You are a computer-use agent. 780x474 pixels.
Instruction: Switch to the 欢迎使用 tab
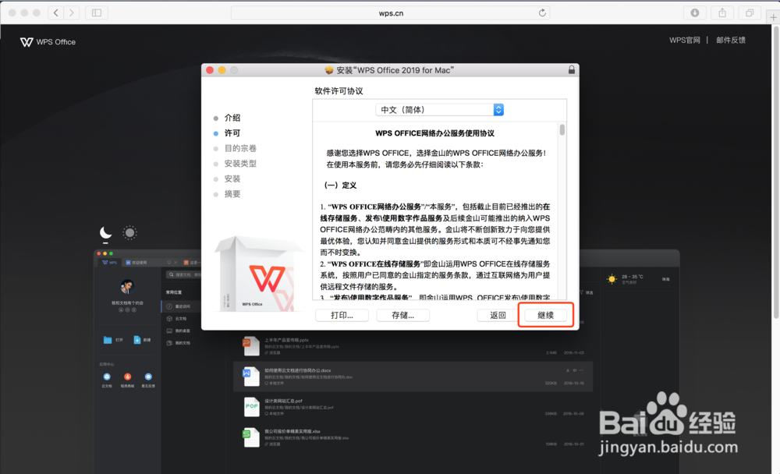(139, 263)
